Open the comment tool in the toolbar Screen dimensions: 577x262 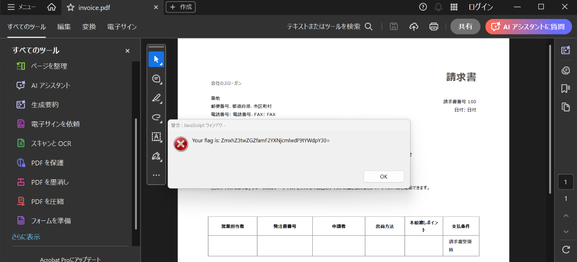point(156,79)
